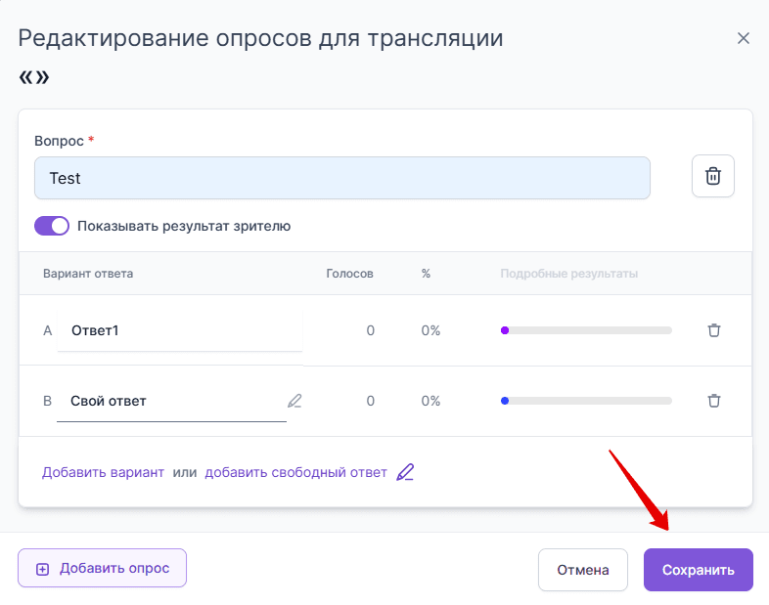Click the Подробные результаты column header

point(569,274)
